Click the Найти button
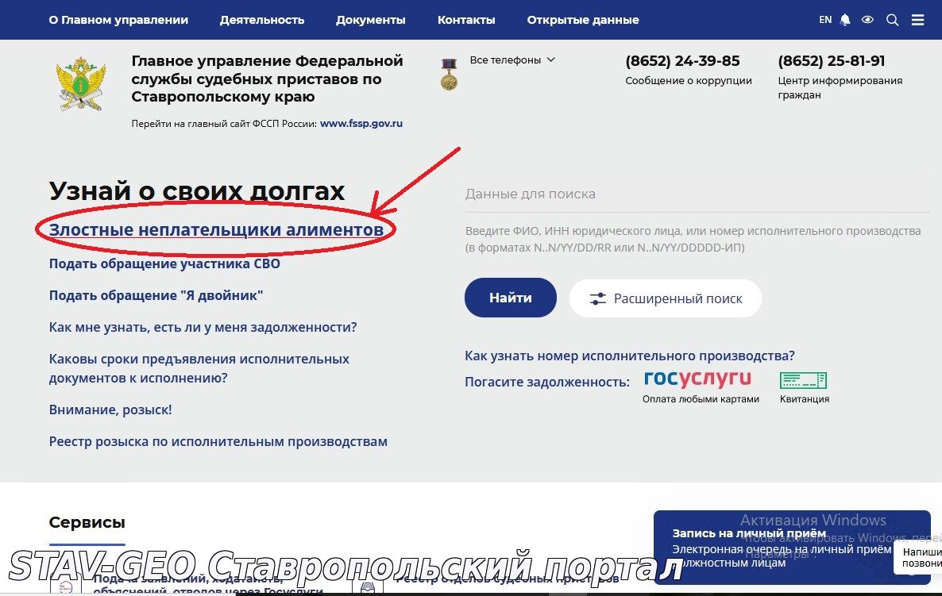Viewport: 942px width, 596px height. coord(511,298)
